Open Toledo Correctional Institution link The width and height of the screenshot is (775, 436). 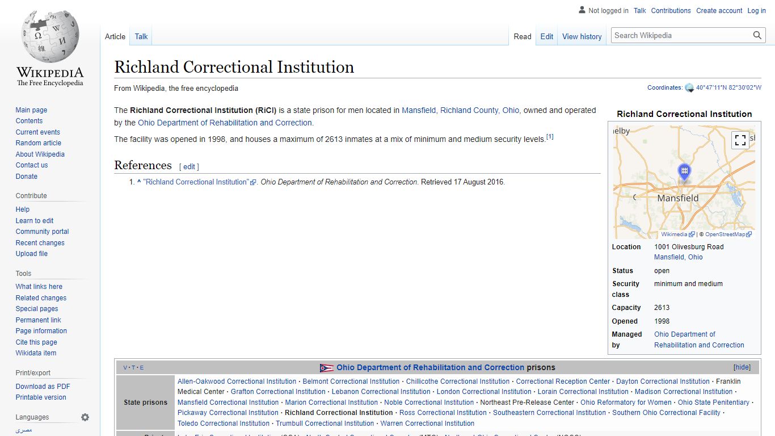224,424
